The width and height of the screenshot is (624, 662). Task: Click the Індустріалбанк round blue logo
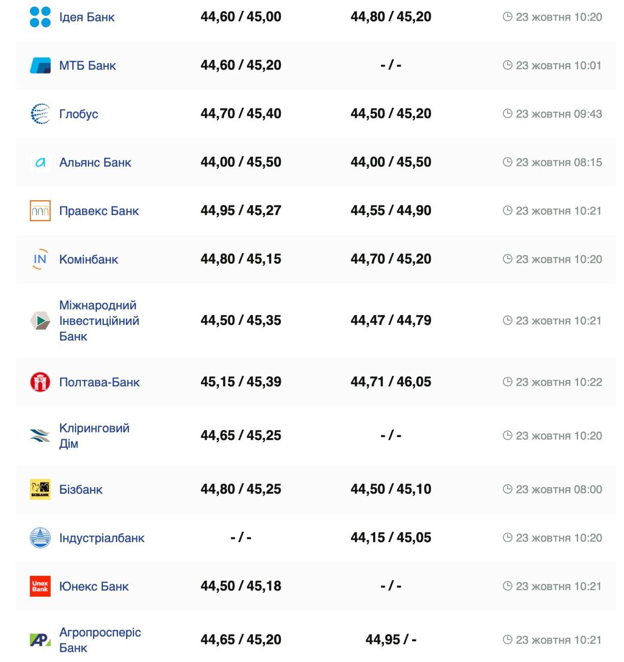tap(40, 538)
